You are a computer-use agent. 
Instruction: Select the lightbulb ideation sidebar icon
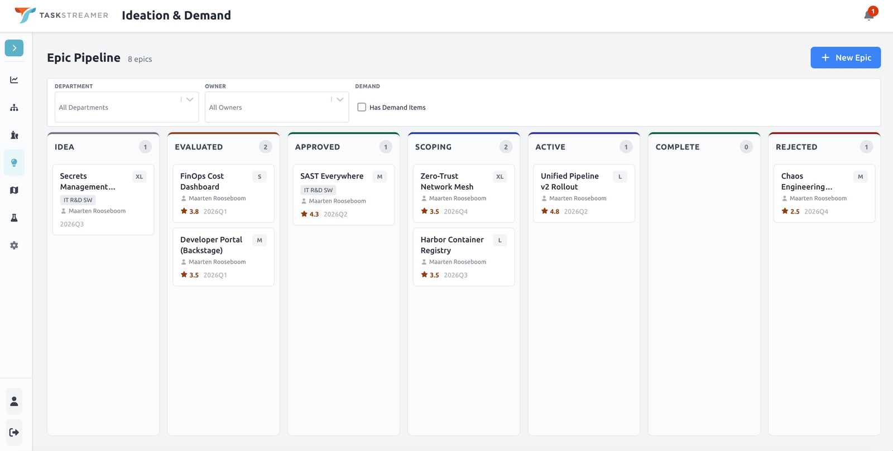(x=14, y=163)
